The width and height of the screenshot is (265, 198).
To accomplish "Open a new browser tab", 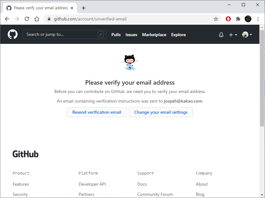I will tap(84, 8).
